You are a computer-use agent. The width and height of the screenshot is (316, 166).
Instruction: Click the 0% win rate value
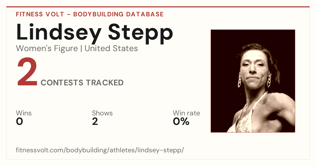[x=181, y=121]
